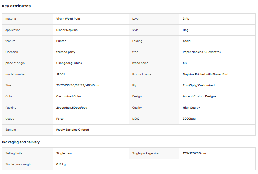Select the 25*25/33*40/33*33/40*40cm size value

click(x=78, y=85)
